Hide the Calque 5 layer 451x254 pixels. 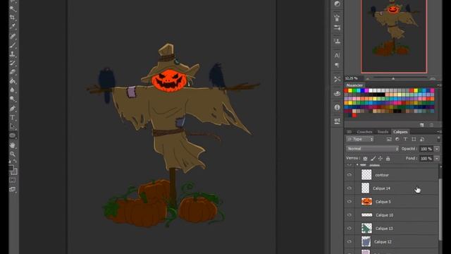pos(350,201)
